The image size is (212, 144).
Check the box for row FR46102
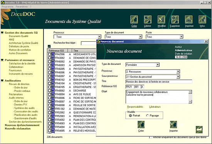(x=49, y=80)
